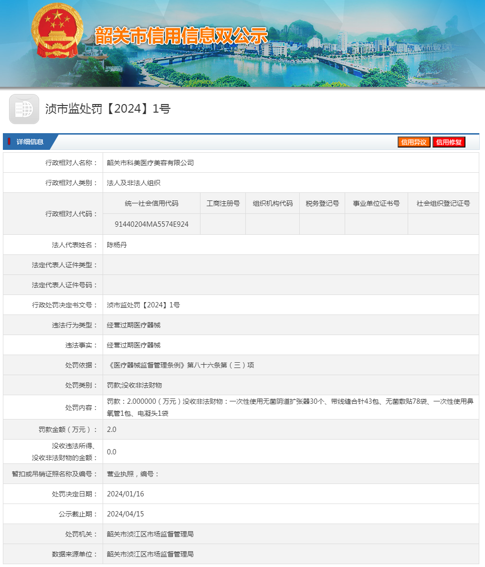Image resolution: width=485 pixels, height=567 pixels.
Task: Click column header 社会组织登记证号
Action: pos(443,204)
